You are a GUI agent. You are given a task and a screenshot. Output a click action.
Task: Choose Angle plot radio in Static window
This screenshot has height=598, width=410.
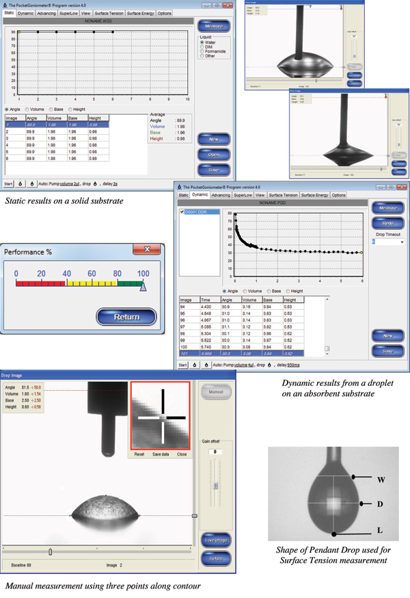[x=6, y=109]
